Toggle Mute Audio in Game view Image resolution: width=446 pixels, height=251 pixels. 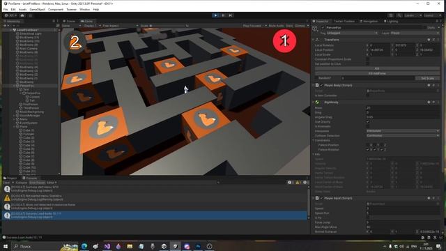pos(276,26)
